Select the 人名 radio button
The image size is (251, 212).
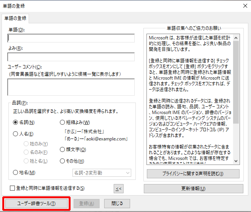click(x=16, y=134)
